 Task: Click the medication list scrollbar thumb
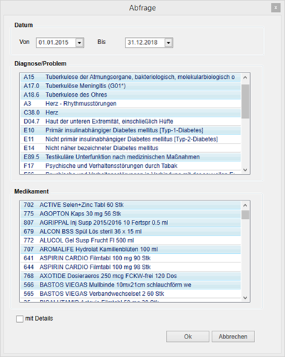tap(245, 215)
